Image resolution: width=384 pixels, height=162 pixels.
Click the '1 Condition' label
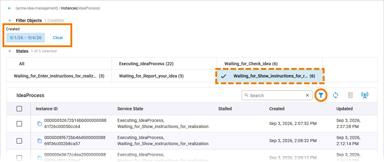click(54, 21)
